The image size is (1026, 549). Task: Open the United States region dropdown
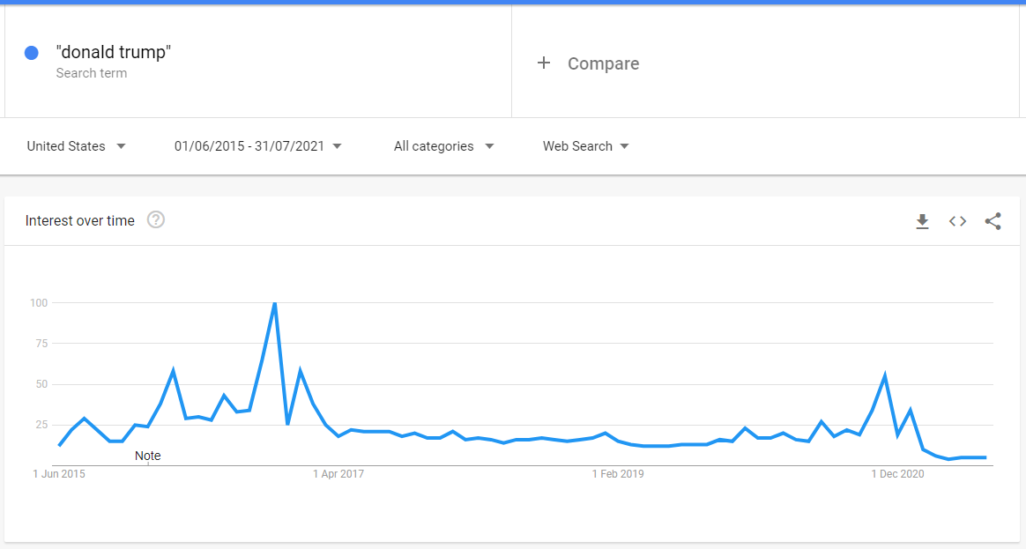click(x=76, y=146)
